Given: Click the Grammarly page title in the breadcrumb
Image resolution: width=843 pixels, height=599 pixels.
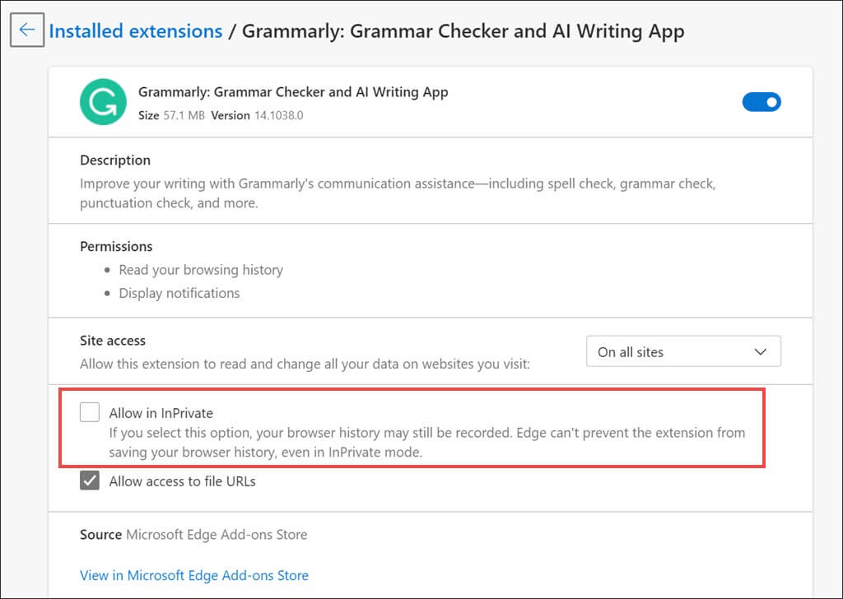Looking at the screenshot, I should [x=463, y=31].
